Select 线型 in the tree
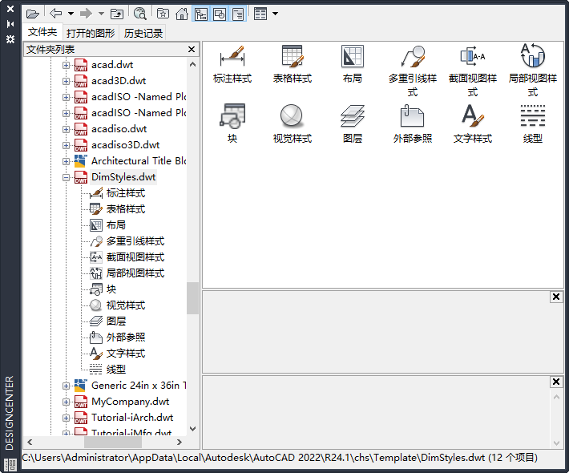The height and width of the screenshot is (473, 569). pos(115,370)
